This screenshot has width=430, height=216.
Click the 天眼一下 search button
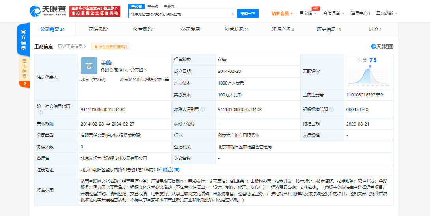point(248,14)
